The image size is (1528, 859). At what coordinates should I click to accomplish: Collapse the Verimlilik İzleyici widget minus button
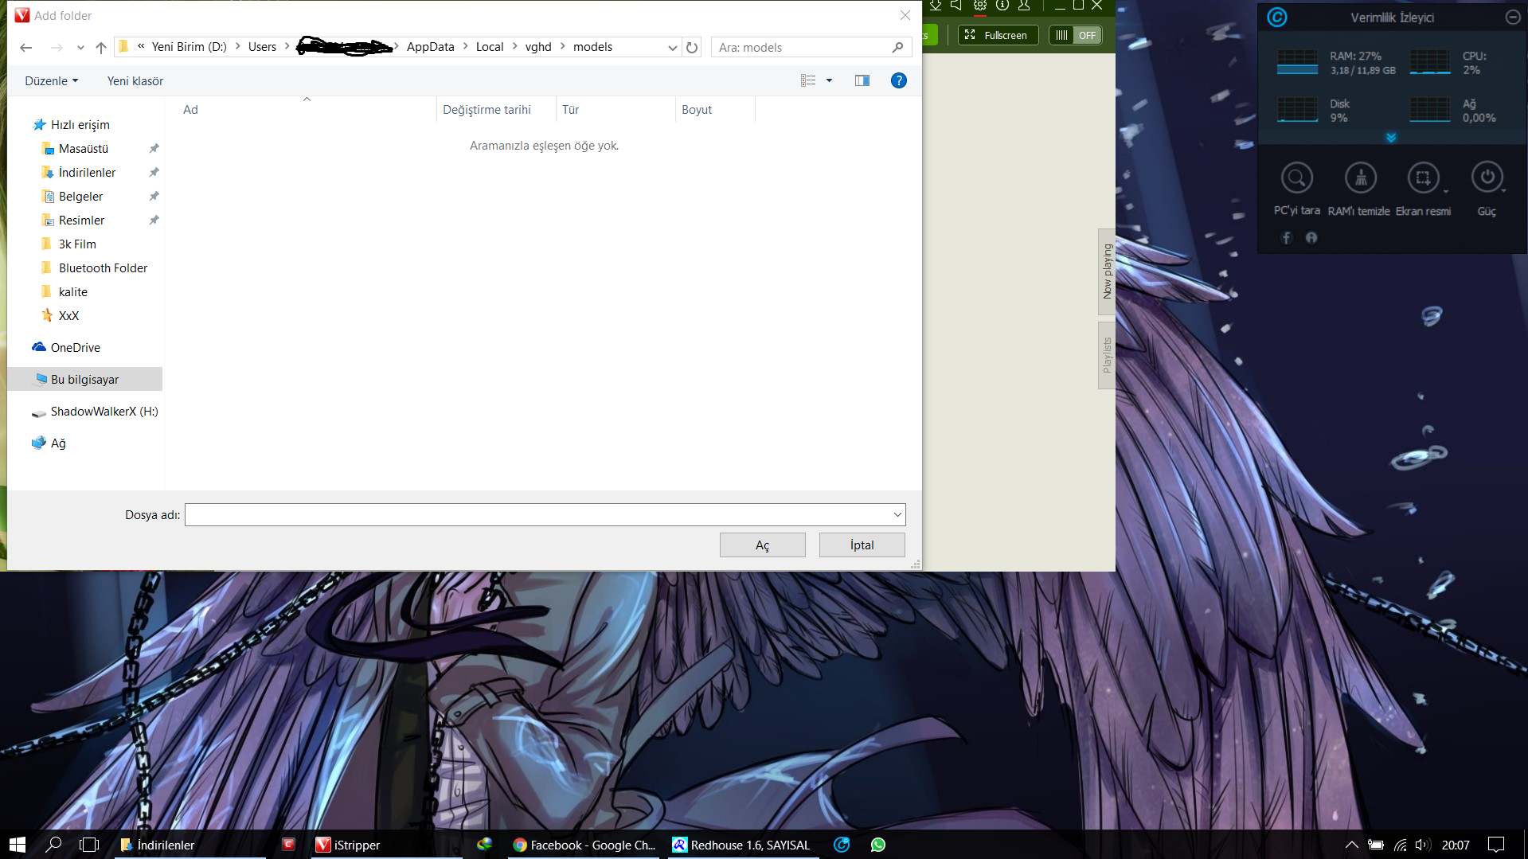(1513, 17)
